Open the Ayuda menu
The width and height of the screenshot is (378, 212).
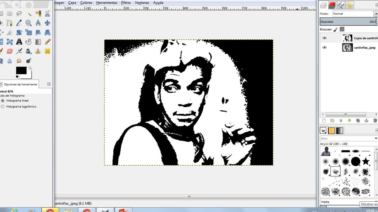[158, 3]
